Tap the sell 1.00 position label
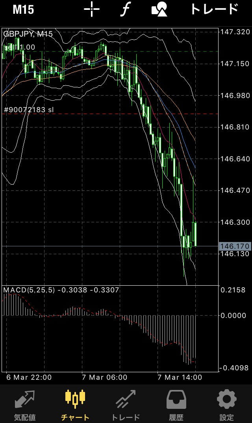The width and height of the screenshot is (252, 423). (19, 47)
